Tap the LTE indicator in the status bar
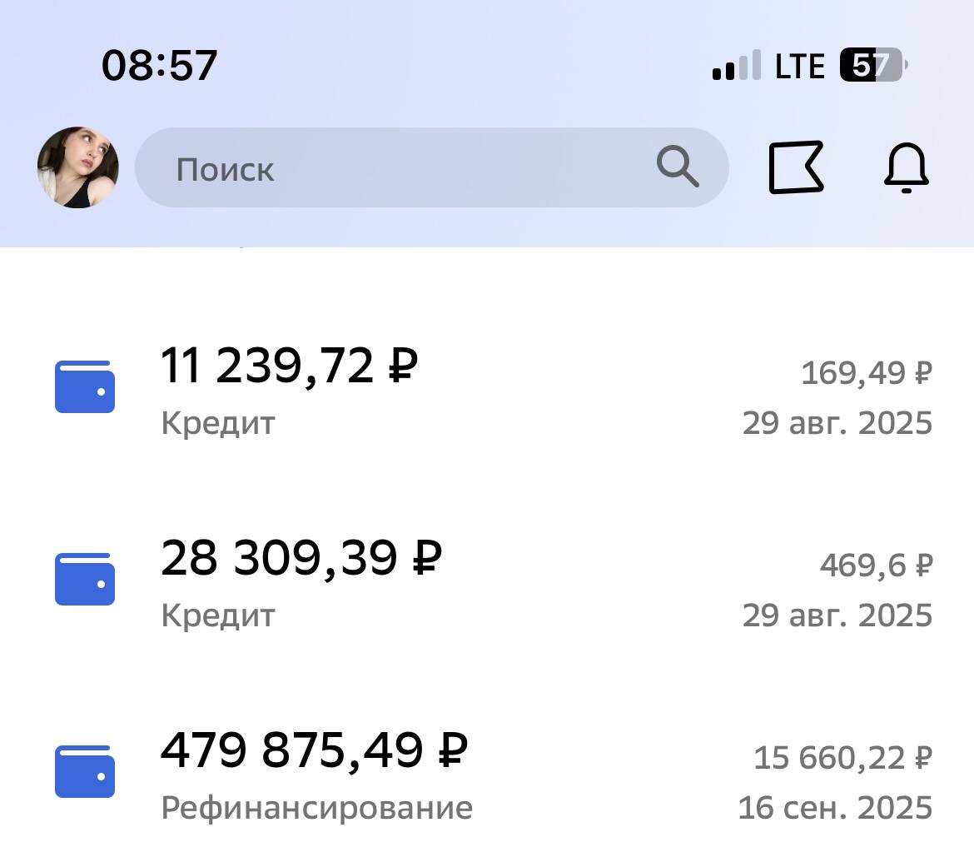The height and width of the screenshot is (867, 974). [800, 66]
